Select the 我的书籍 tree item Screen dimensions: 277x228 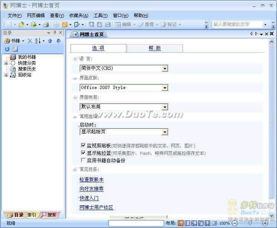pyautogui.click(x=27, y=57)
